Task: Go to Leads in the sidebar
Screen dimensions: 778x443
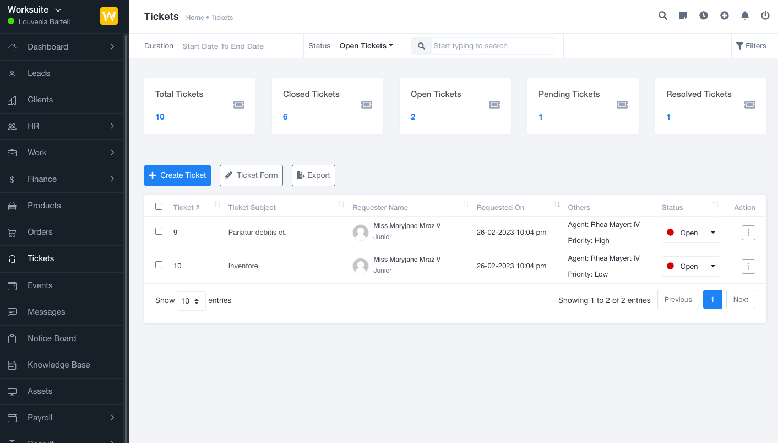Action: tap(39, 73)
